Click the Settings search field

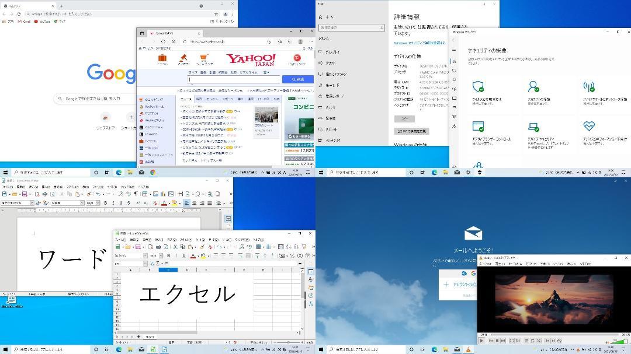click(351, 28)
